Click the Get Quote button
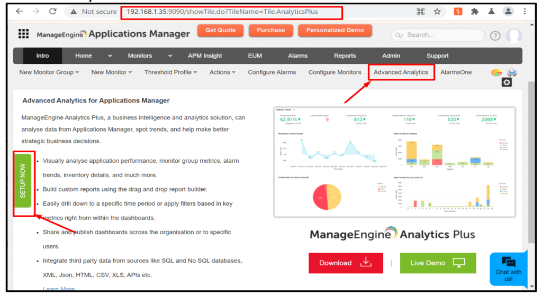Screen dimensions: 542x296 [x=221, y=30]
